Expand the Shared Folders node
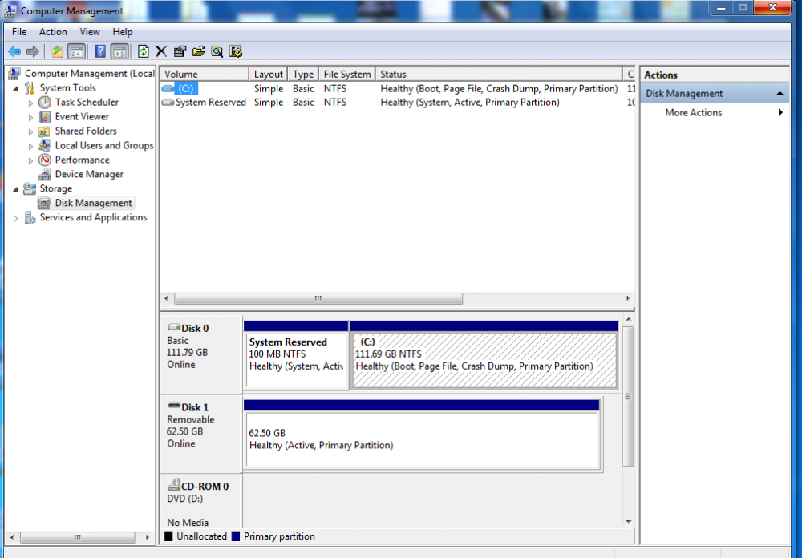Image resolution: width=802 pixels, height=558 pixels. point(30,132)
